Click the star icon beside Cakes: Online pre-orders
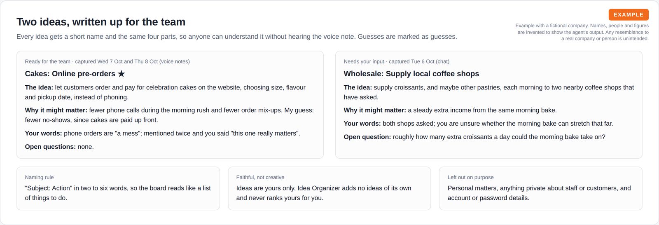 [x=121, y=74]
